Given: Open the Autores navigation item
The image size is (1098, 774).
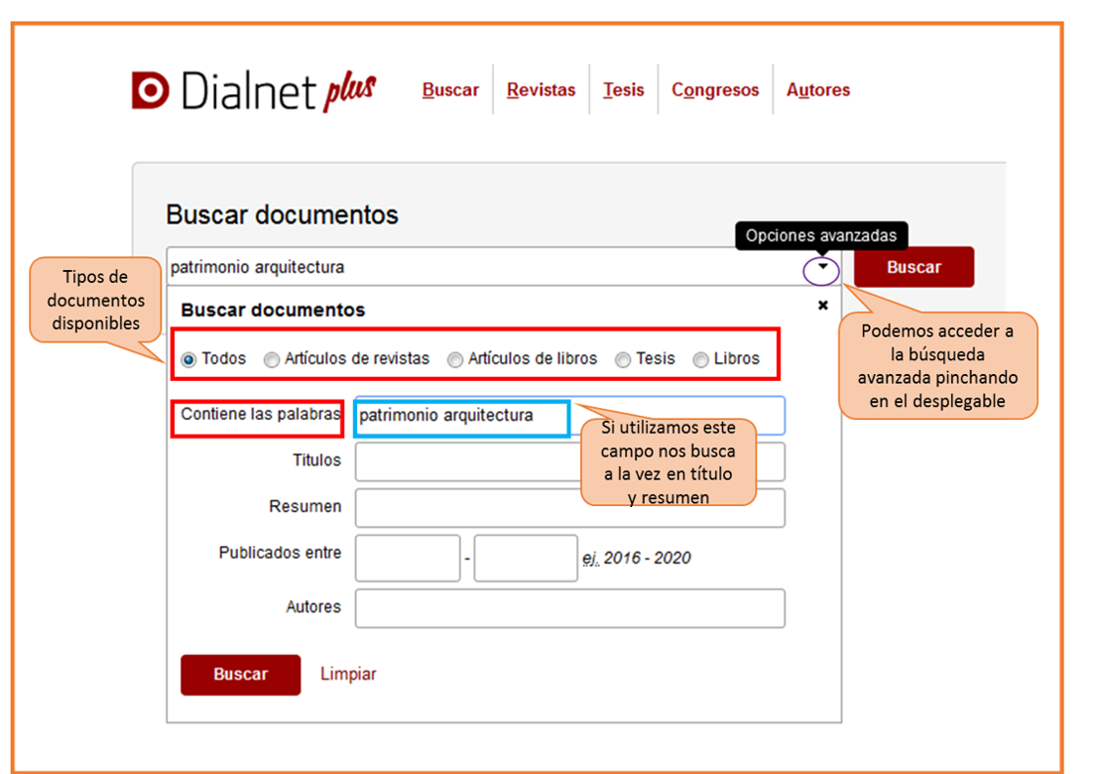Looking at the screenshot, I should (x=818, y=90).
